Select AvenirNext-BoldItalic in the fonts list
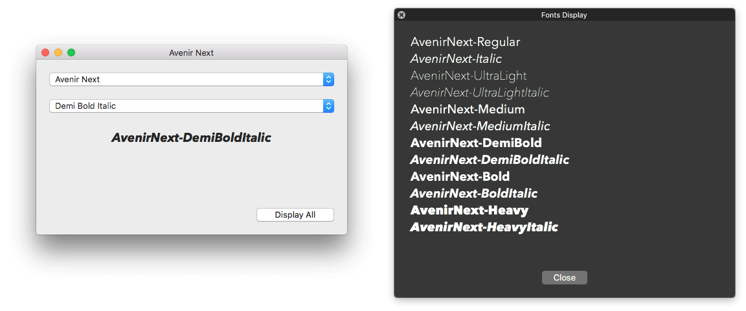The width and height of the screenshot is (746, 311). (x=473, y=193)
